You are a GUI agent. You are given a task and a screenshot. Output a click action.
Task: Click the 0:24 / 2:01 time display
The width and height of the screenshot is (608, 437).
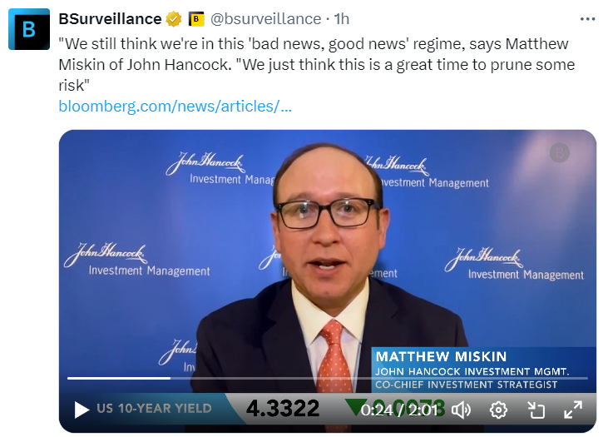(x=399, y=410)
